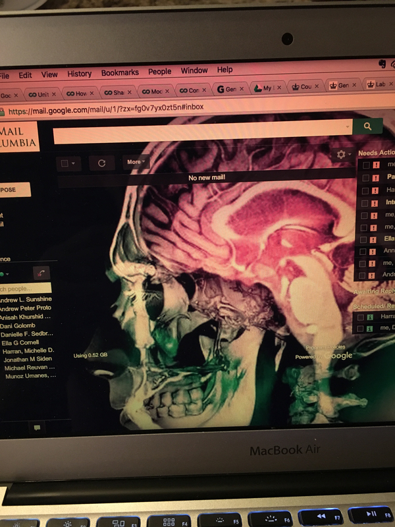Image resolution: width=395 pixels, height=527 pixels.
Task: Open the More actions dropdown
Action: (x=136, y=161)
